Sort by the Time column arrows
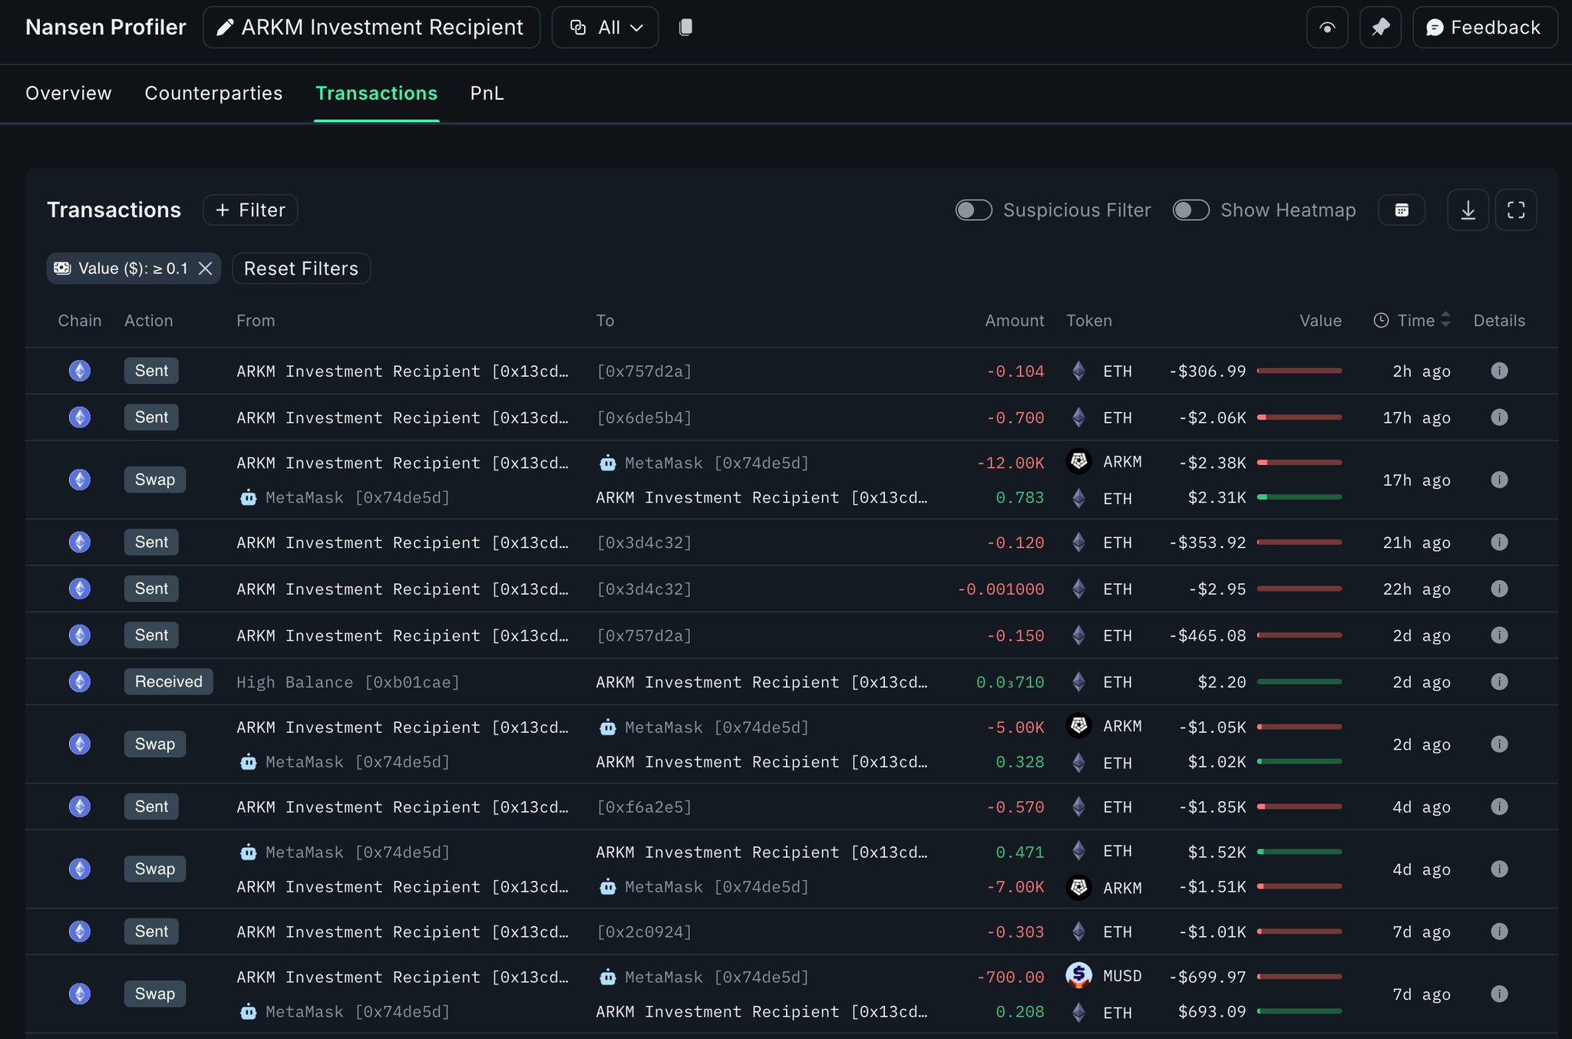The image size is (1572, 1039). [1445, 320]
